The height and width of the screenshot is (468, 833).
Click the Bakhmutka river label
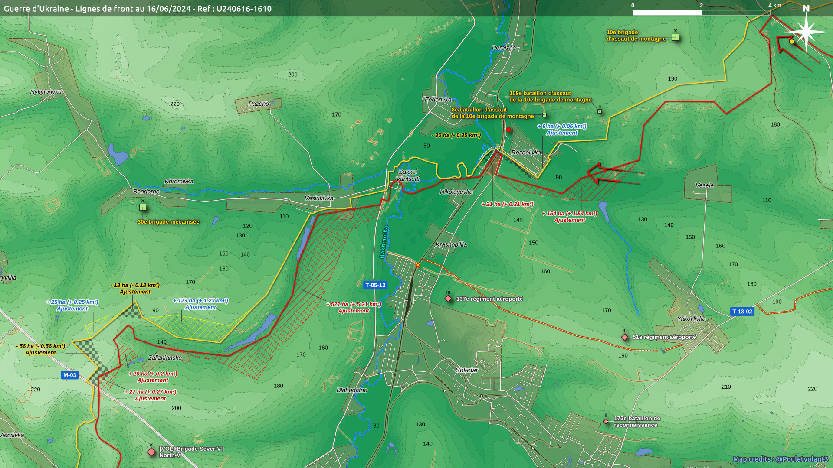click(383, 242)
